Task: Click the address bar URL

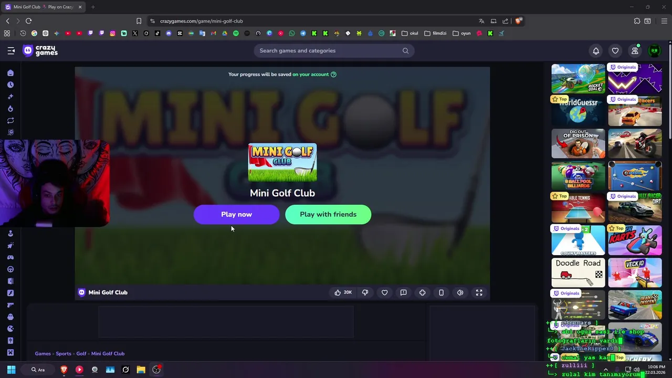Action: click(x=201, y=21)
